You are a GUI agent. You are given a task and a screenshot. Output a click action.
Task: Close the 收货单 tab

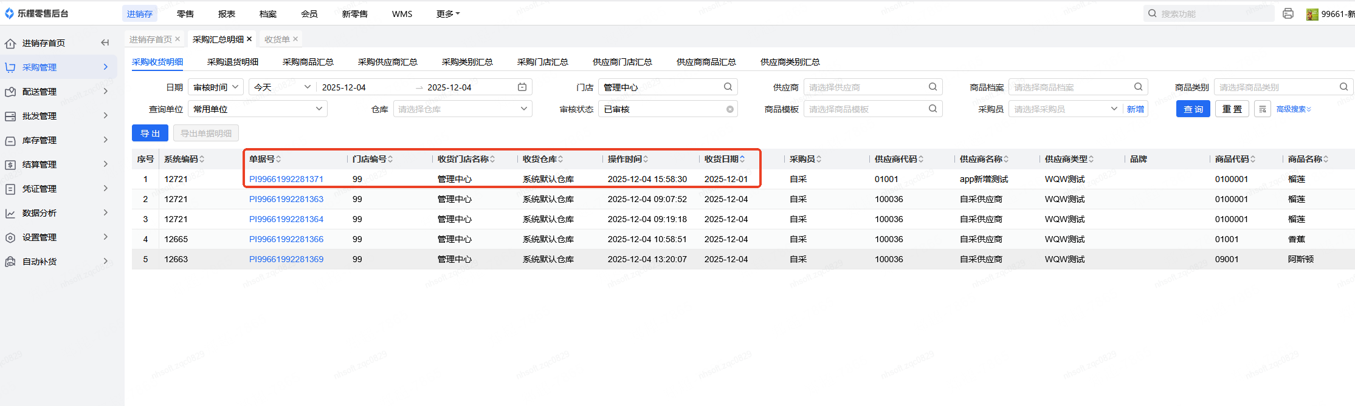pos(295,39)
